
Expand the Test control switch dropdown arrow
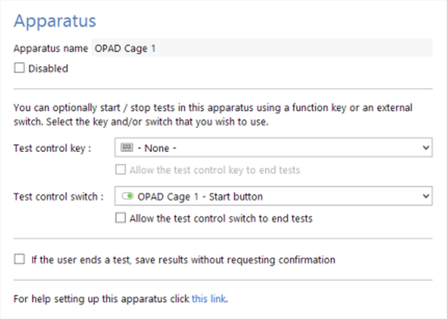point(426,197)
